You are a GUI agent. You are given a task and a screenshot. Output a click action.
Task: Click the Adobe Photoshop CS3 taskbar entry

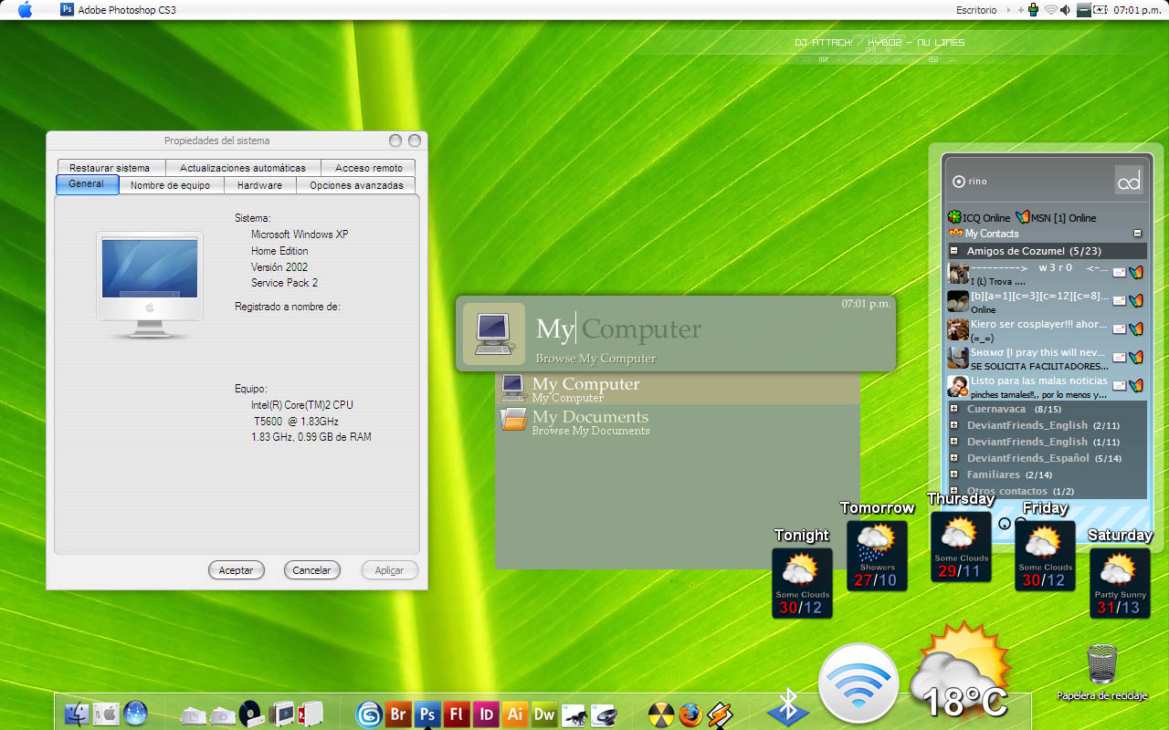coord(119,10)
